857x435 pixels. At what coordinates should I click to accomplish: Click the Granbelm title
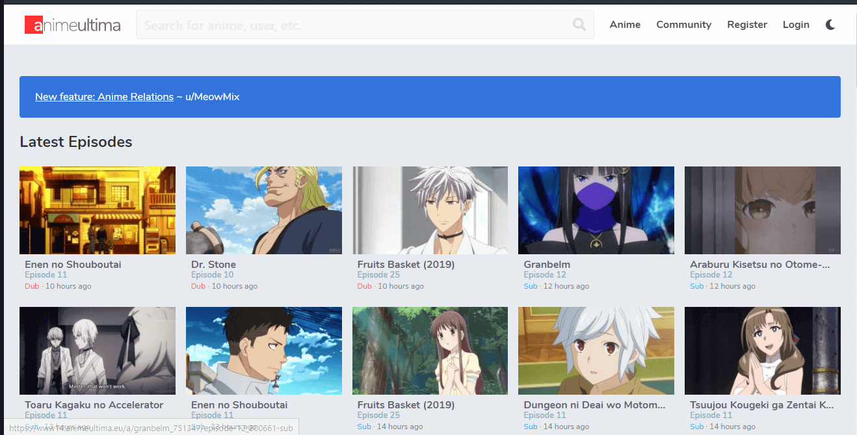point(547,265)
